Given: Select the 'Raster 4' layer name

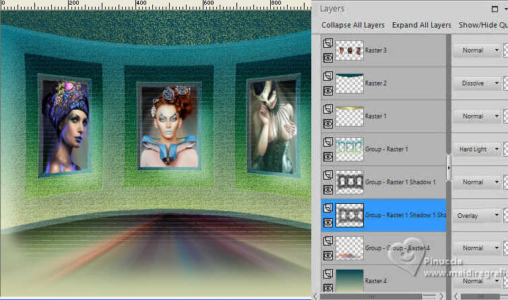Looking at the screenshot, I should 376,281.
